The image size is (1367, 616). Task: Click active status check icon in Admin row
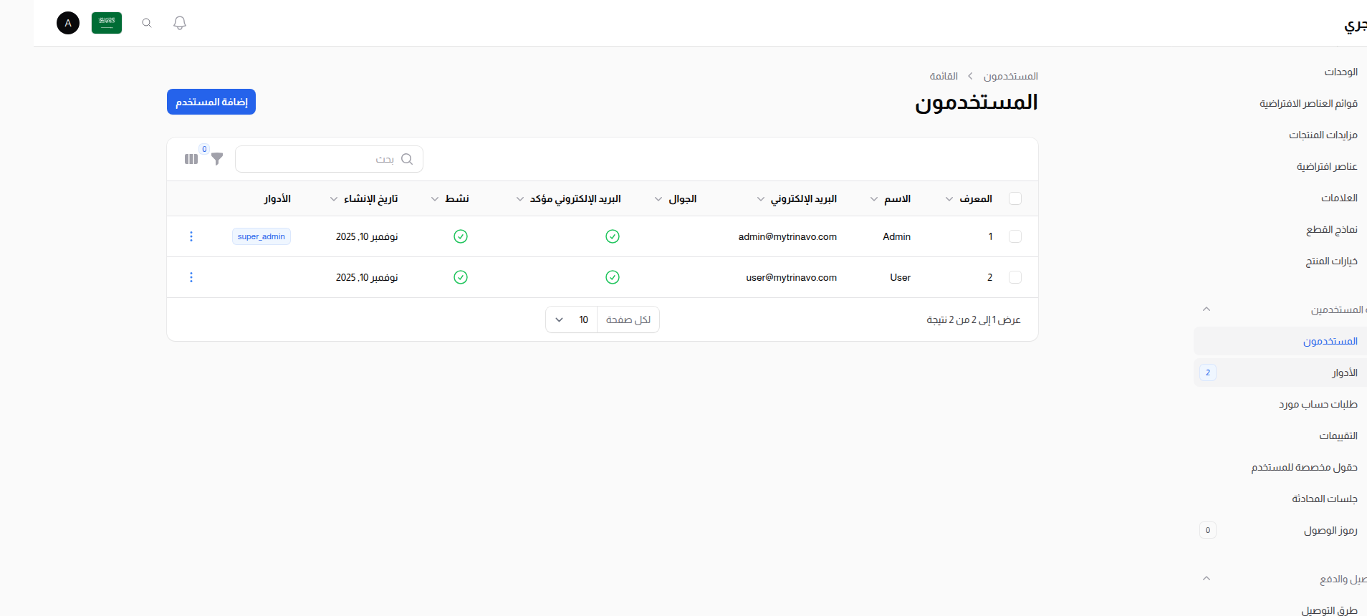click(x=461, y=236)
